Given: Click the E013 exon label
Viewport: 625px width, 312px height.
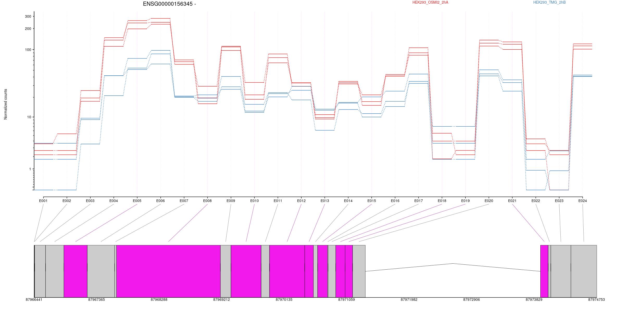Looking at the screenshot, I should point(325,201).
